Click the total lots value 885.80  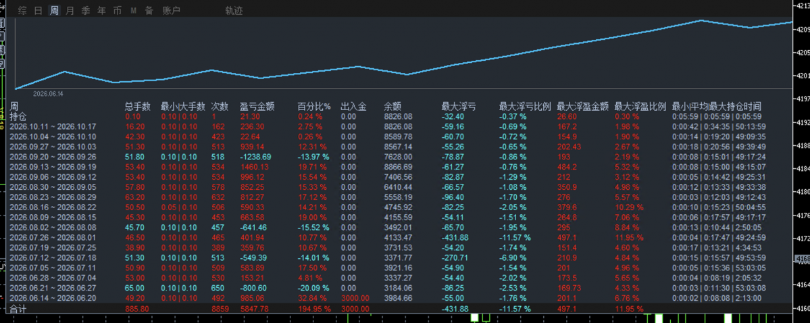pyautogui.click(x=137, y=309)
